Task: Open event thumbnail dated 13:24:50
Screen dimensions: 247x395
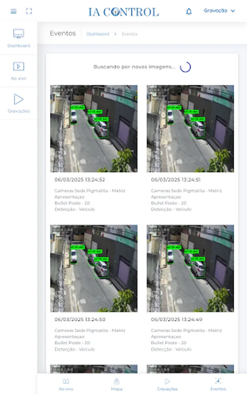Action: click(x=94, y=269)
